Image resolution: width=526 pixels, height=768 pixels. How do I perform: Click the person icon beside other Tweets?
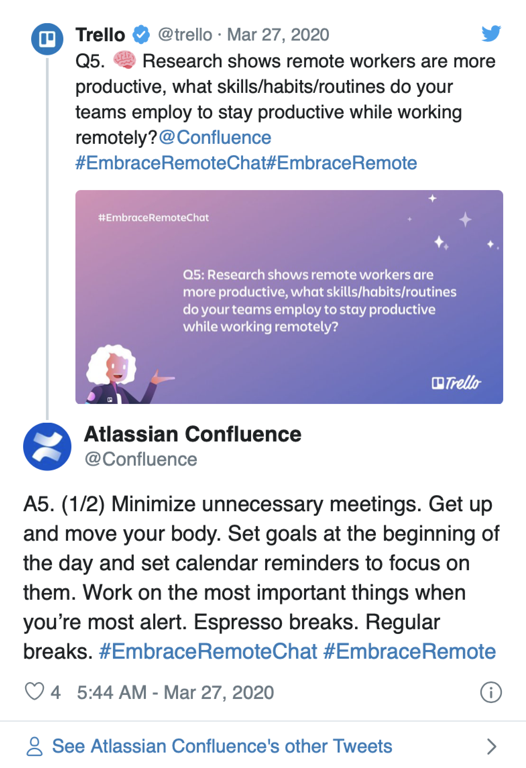pos(35,746)
